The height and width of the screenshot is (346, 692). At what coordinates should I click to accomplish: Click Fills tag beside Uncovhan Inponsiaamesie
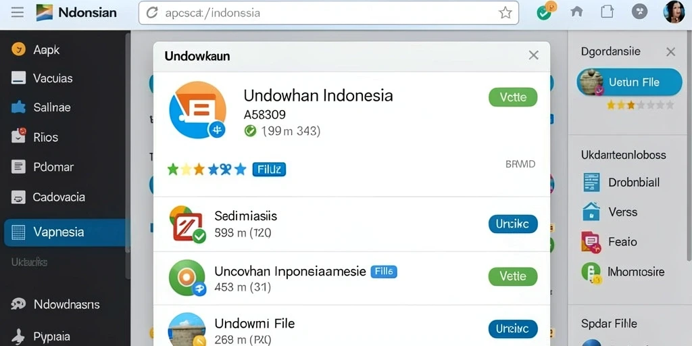point(384,272)
